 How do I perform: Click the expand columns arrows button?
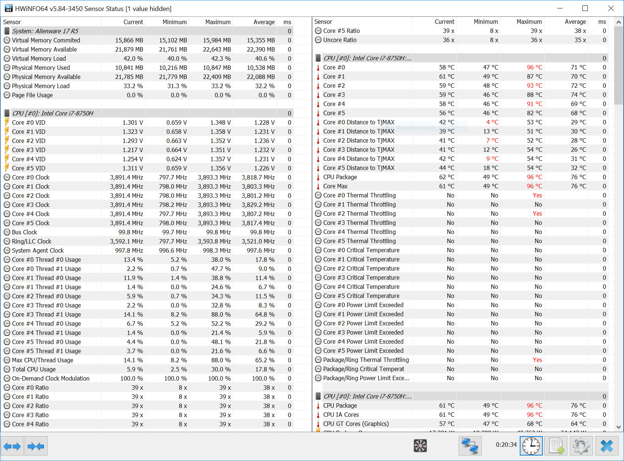[x=12, y=446]
